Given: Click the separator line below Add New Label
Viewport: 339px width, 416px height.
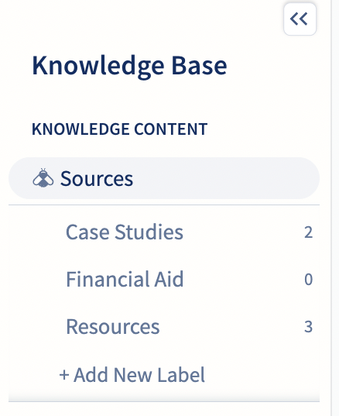Looking at the screenshot, I should [x=164, y=402].
